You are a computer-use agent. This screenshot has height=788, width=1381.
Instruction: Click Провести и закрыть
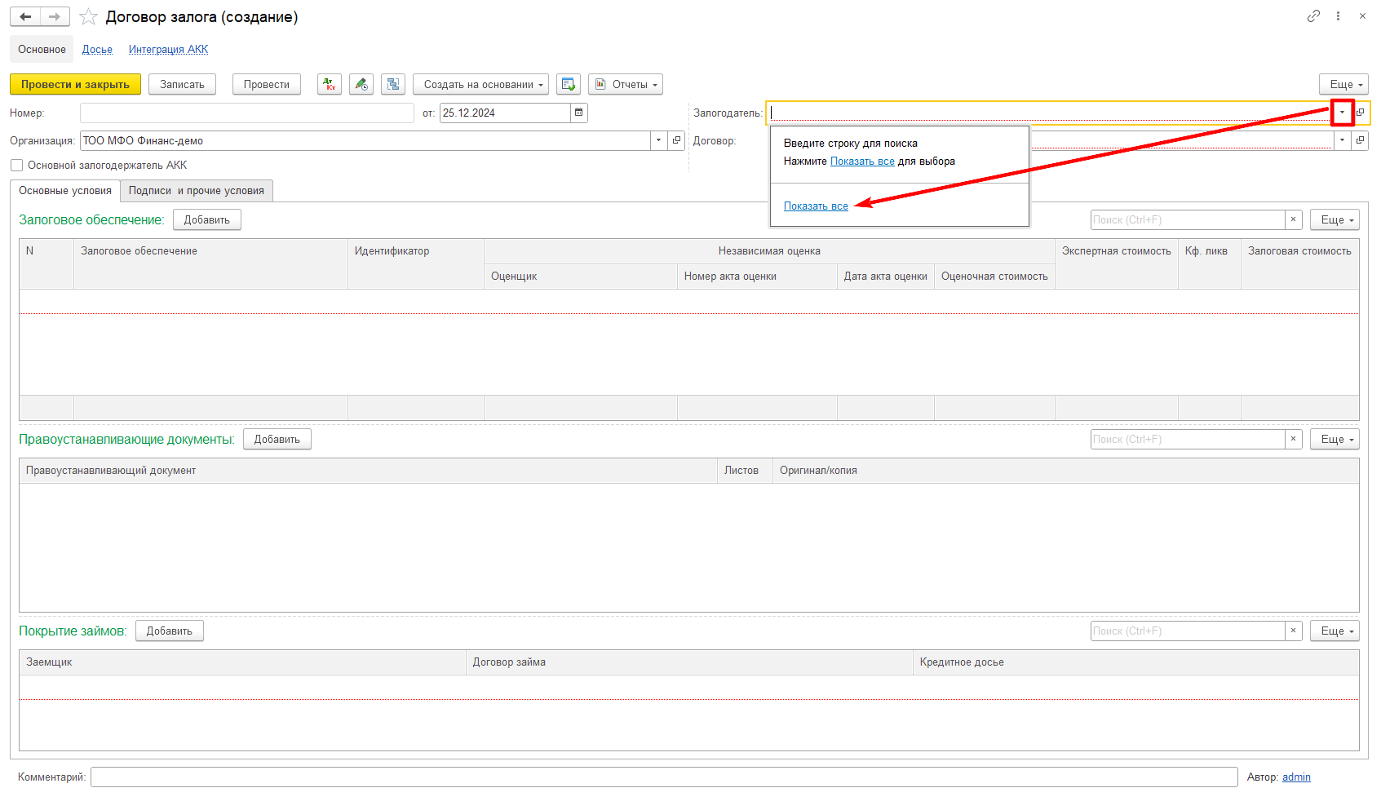tap(75, 84)
